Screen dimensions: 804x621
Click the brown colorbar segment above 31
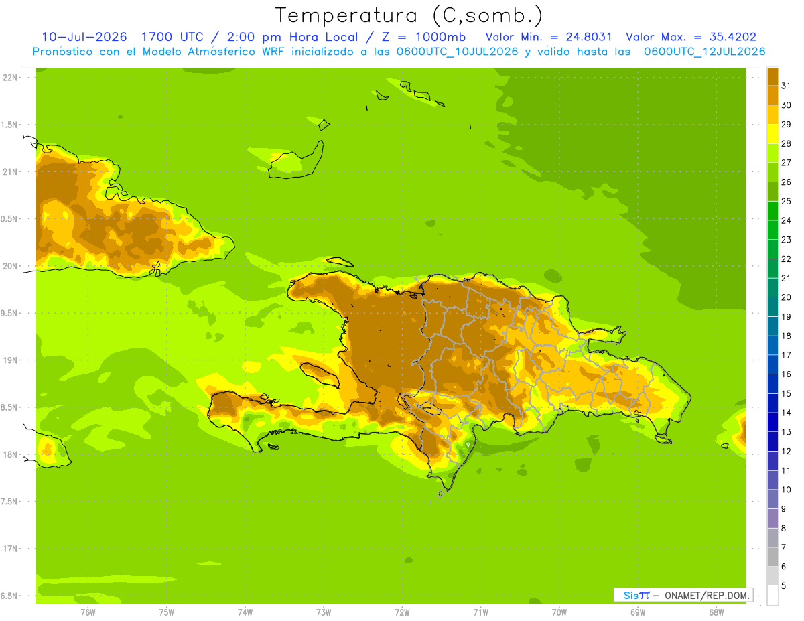click(x=773, y=76)
